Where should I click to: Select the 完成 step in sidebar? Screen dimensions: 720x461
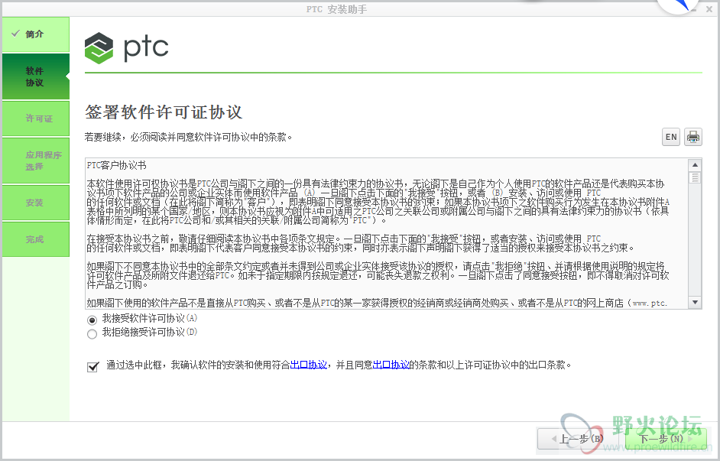(x=36, y=240)
